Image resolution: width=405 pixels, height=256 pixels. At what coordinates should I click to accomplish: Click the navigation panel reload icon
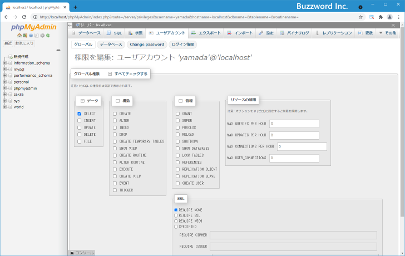point(48,36)
